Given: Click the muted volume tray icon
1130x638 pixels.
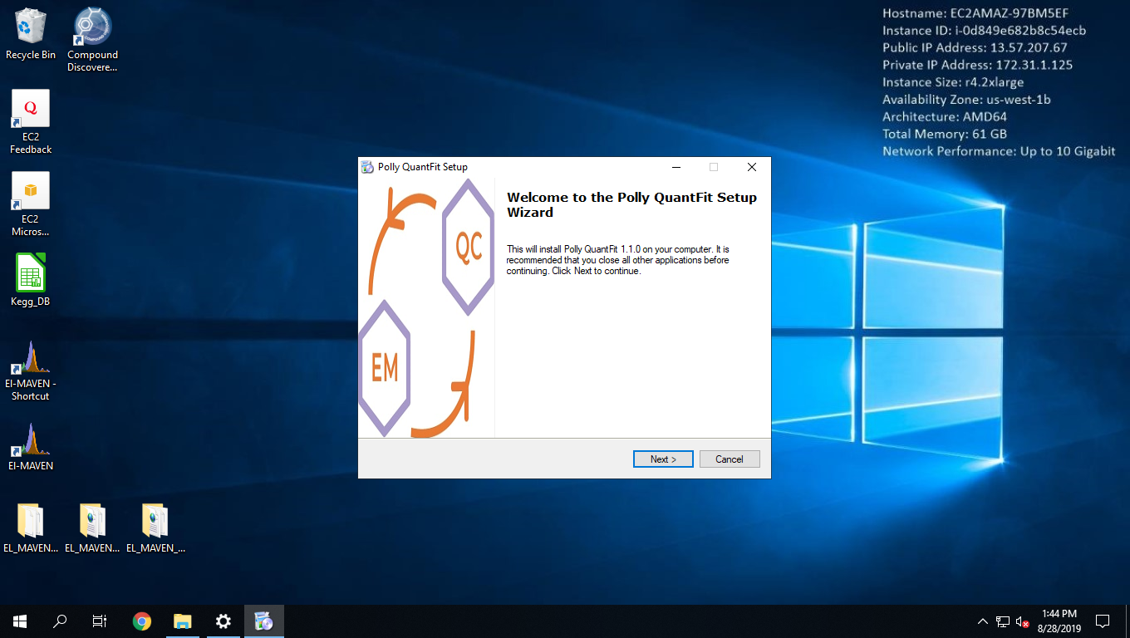Looking at the screenshot, I should [x=1023, y=621].
